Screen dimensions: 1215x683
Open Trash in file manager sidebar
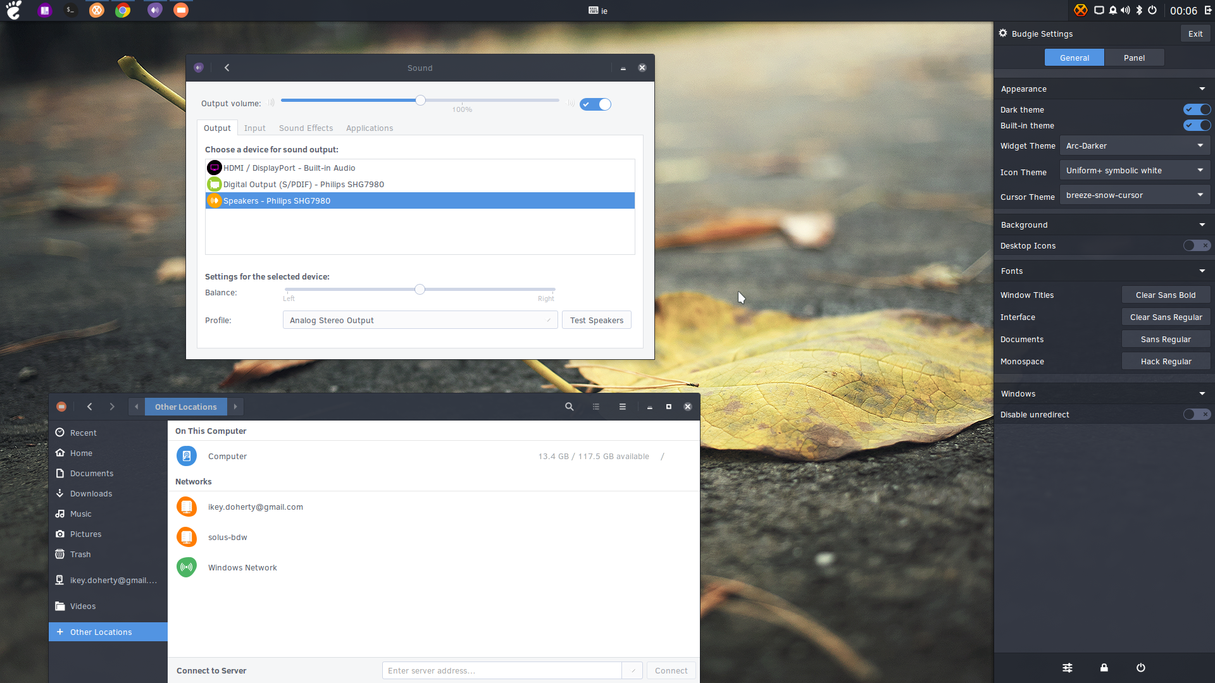(108, 554)
